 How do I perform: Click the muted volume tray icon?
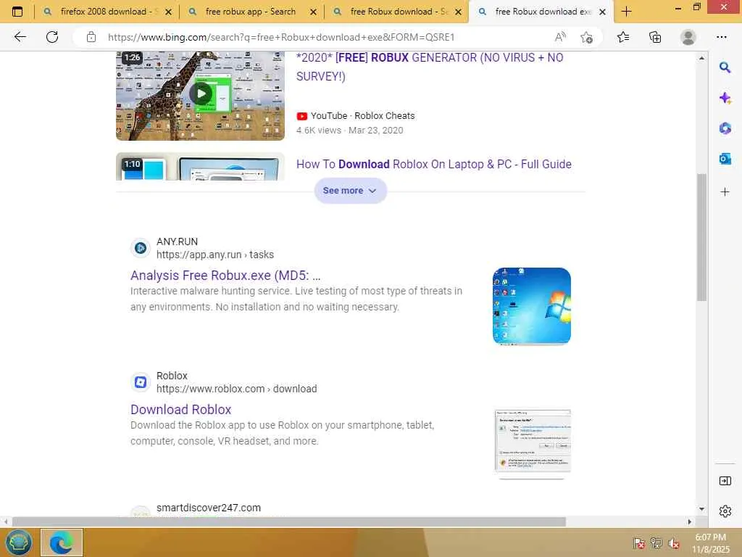point(673,542)
